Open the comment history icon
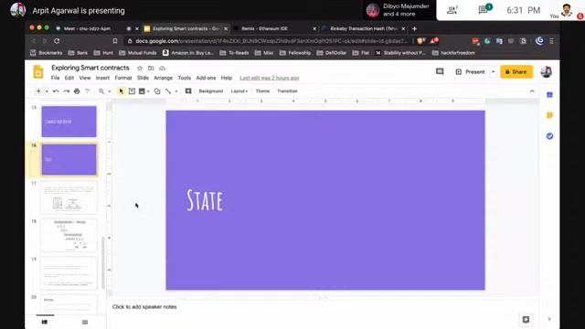This screenshot has height=329, width=585. (x=440, y=71)
